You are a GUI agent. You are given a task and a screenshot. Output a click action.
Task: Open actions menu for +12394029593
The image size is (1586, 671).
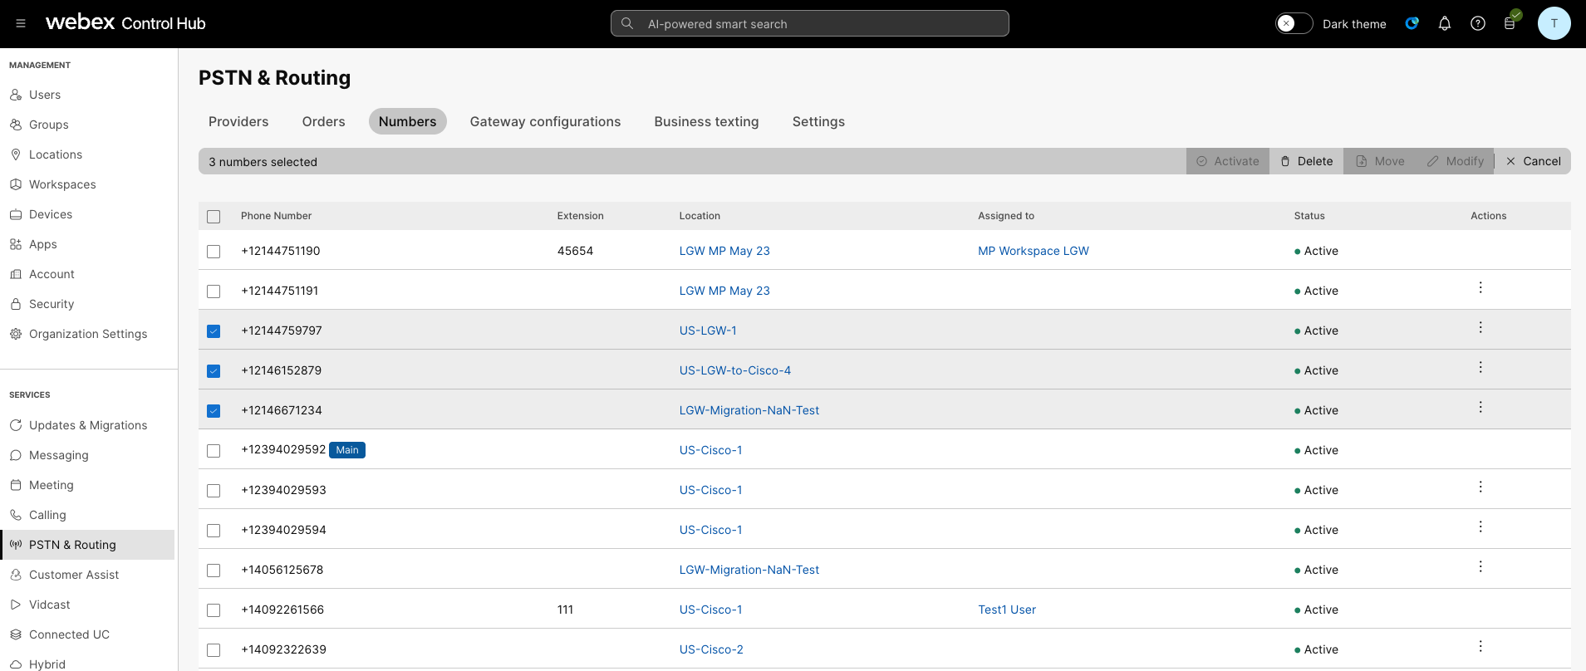[1480, 487]
